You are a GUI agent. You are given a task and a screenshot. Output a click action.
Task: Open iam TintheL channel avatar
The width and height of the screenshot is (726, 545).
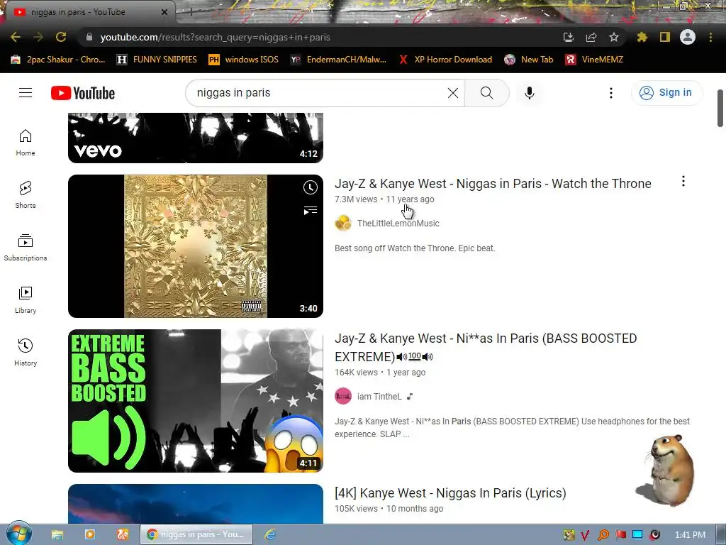(343, 396)
